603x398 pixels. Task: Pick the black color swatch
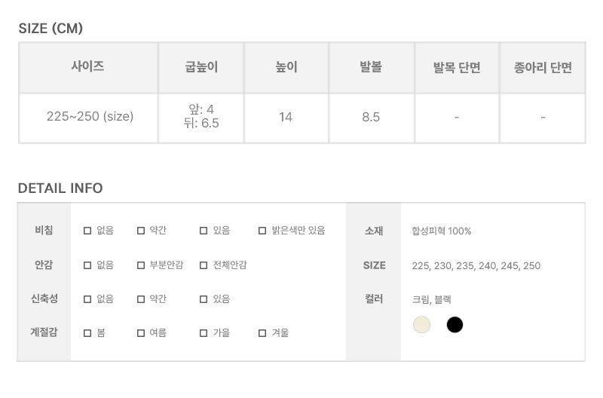point(455,325)
